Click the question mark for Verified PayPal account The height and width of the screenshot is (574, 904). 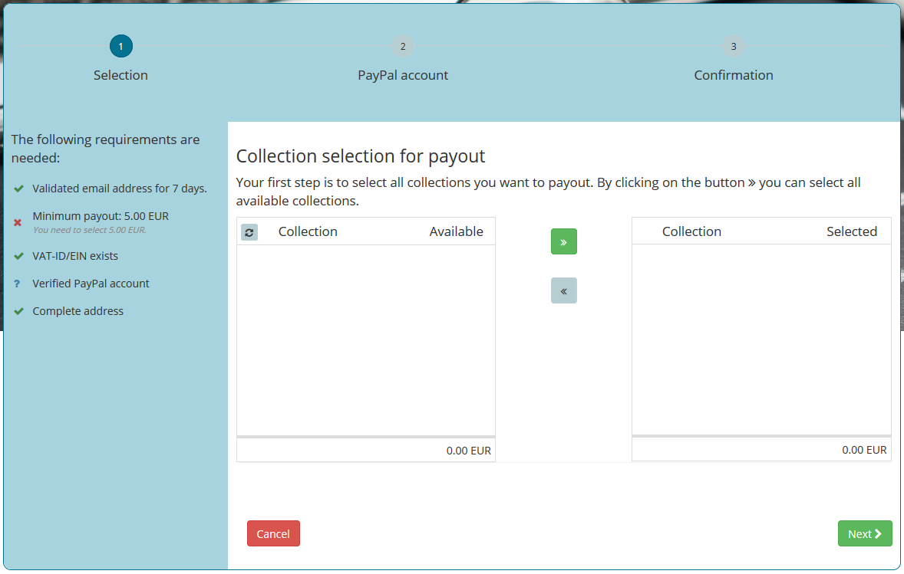point(18,283)
